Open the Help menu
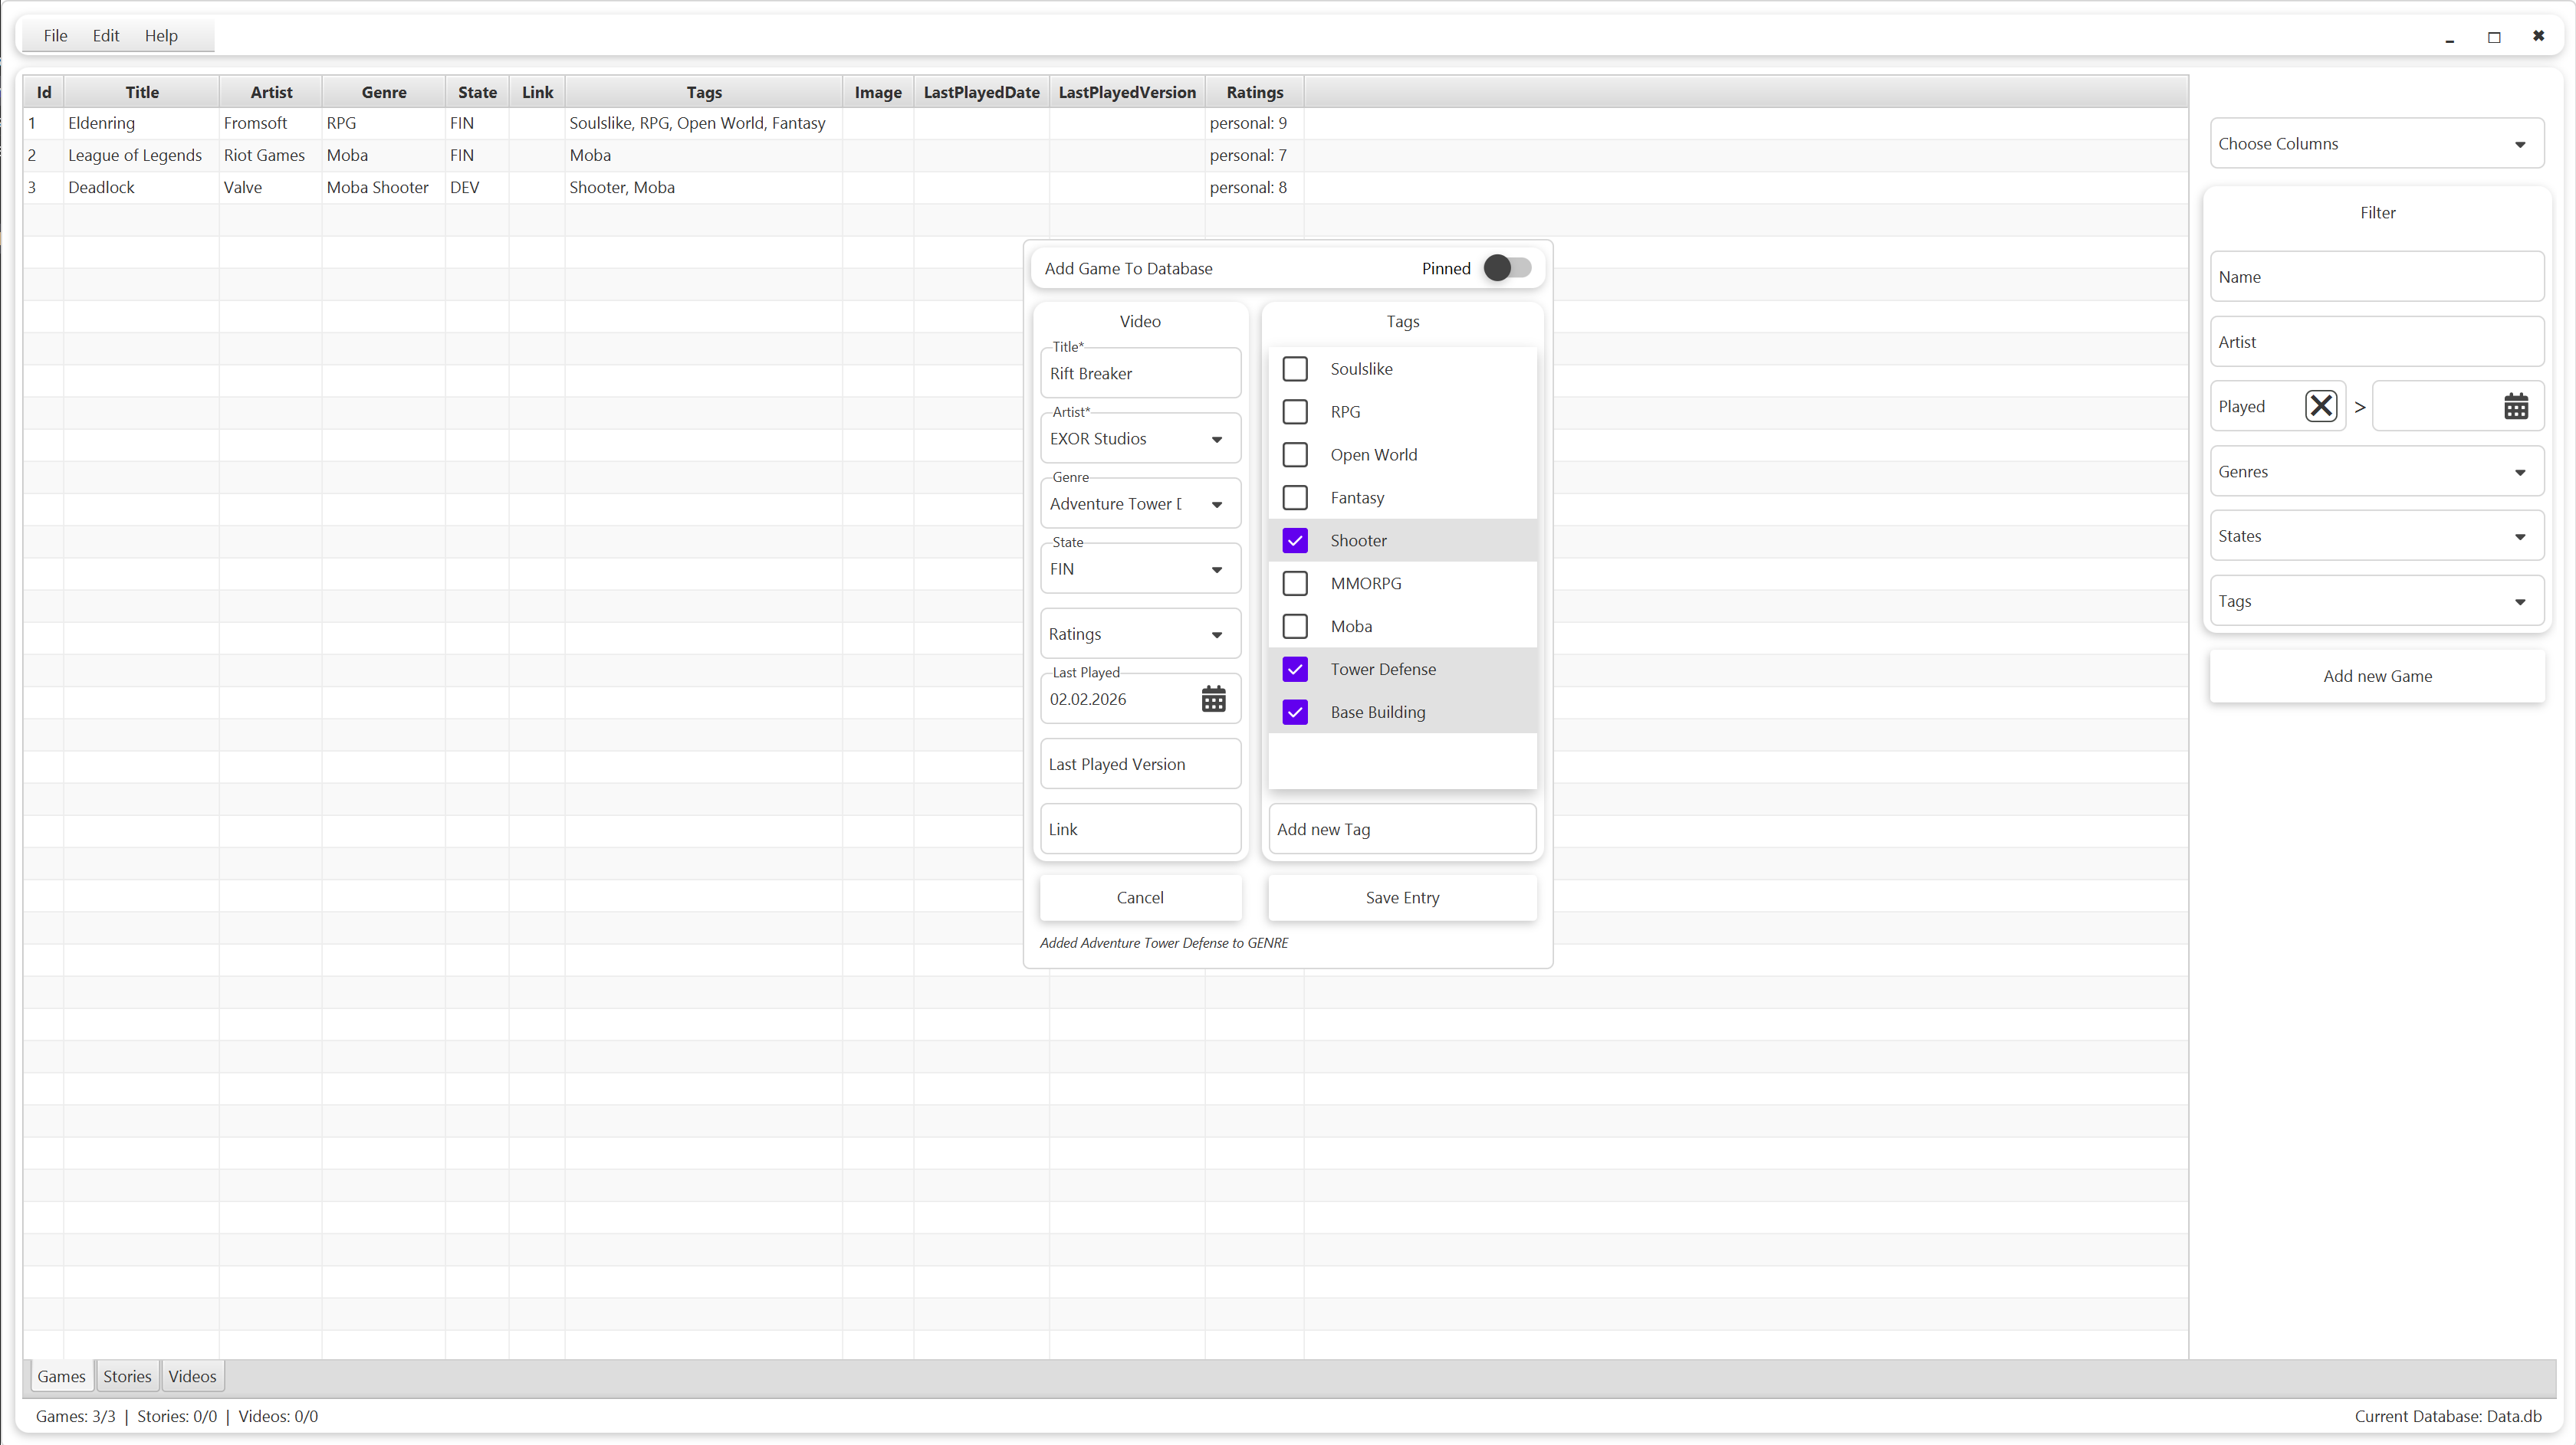Image resolution: width=2576 pixels, height=1445 pixels. (x=161, y=35)
